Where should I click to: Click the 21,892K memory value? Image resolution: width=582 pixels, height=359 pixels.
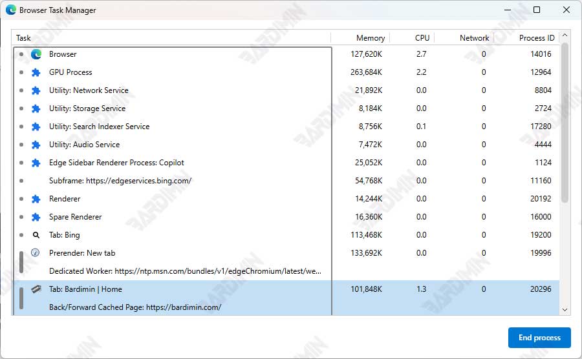(x=368, y=90)
